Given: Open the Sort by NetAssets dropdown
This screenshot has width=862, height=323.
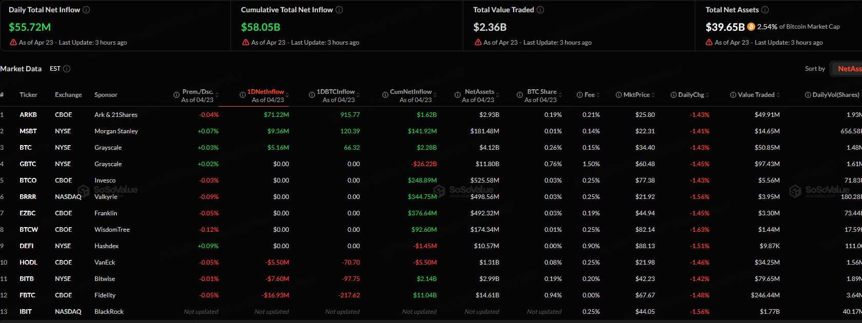Looking at the screenshot, I should 849,69.
